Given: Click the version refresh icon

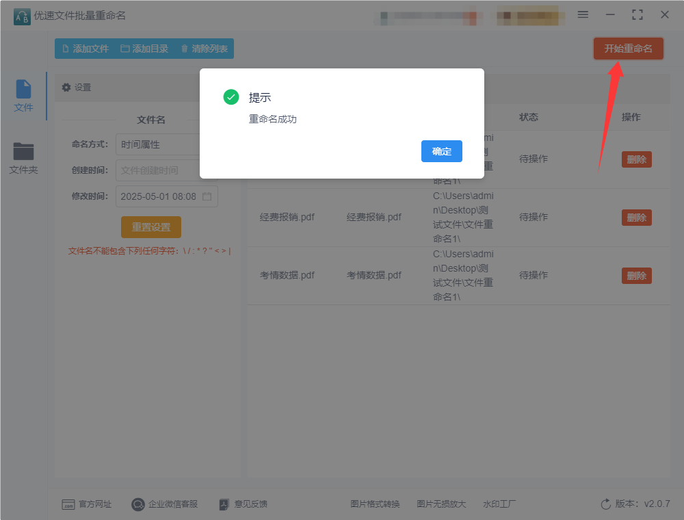Looking at the screenshot, I should 606,504.
